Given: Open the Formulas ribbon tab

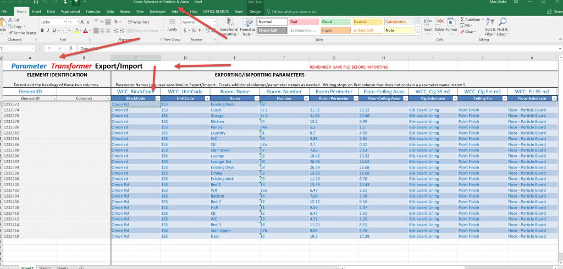Looking at the screenshot, I should [x=93, y=11].
